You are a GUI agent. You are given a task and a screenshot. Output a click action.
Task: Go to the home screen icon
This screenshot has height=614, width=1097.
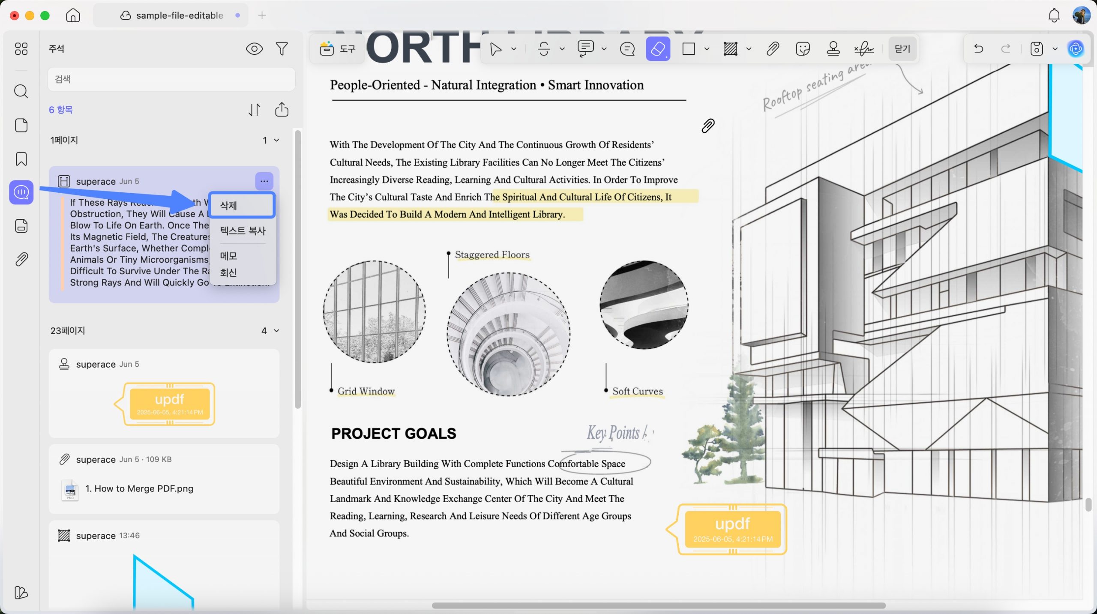[73, 15]
